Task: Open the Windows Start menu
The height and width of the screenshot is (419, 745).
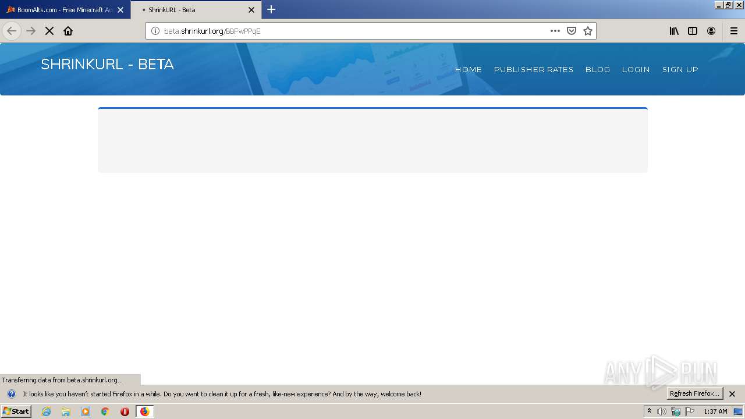Action: 16,411
